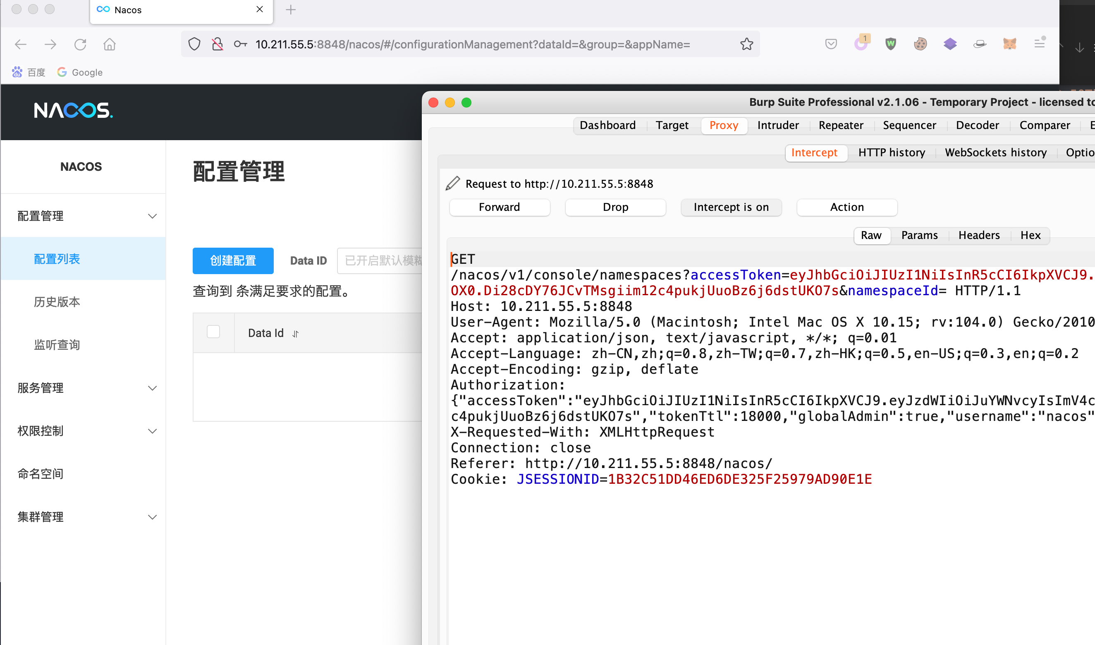Switch to Burp Intruder tab
This screenshot has width=1095, height=645.
778,125
